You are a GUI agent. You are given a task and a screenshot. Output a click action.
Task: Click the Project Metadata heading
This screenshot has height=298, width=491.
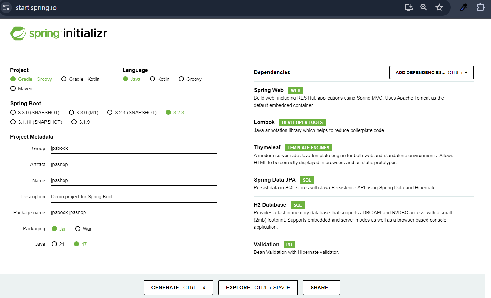[x=32, y=137]
